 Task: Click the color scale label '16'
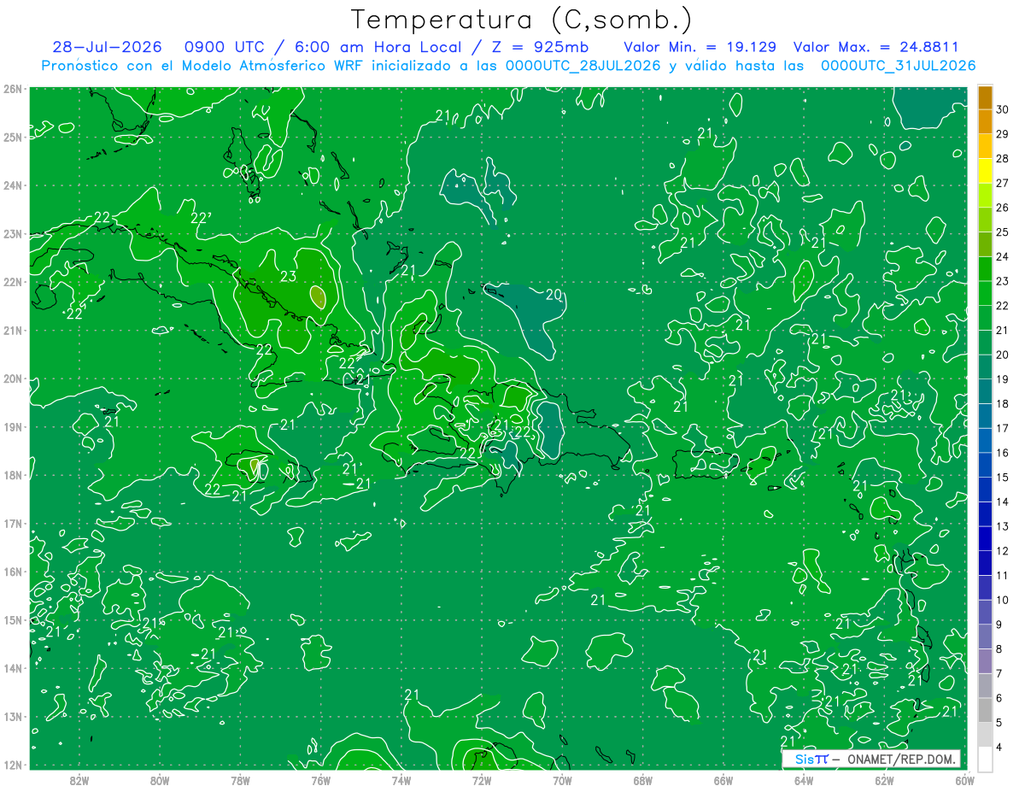pyautogui.click(x=1003, y=453)
